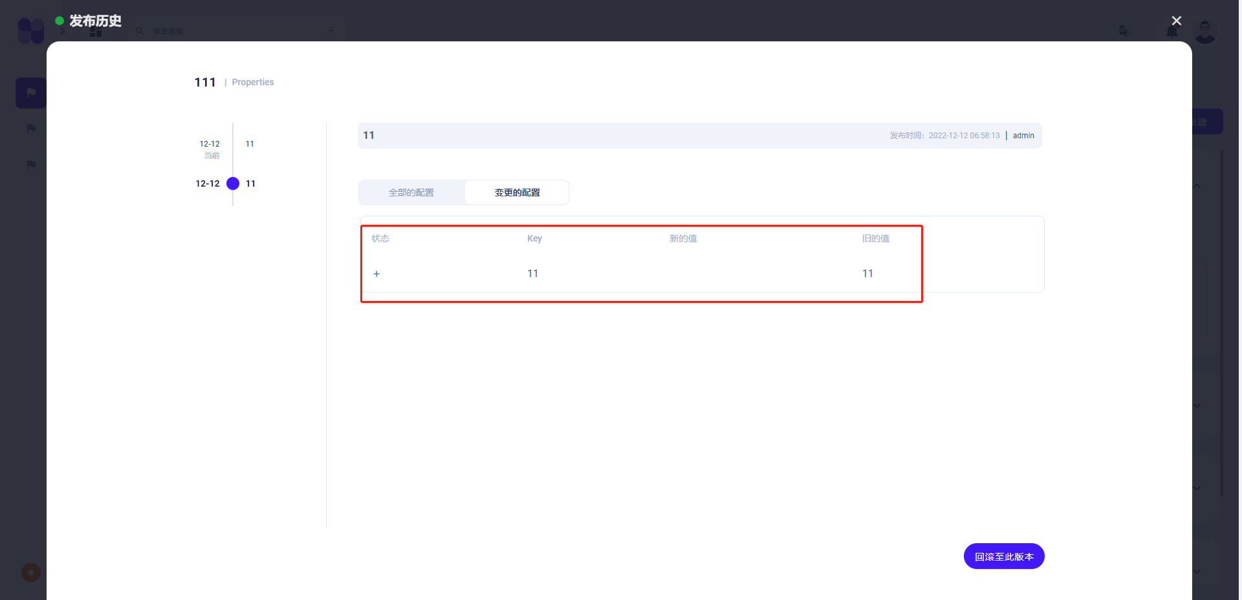Click the user avatar in the top-right
This screenshot has width=1242, height=600.
[x=1206, y=30]
